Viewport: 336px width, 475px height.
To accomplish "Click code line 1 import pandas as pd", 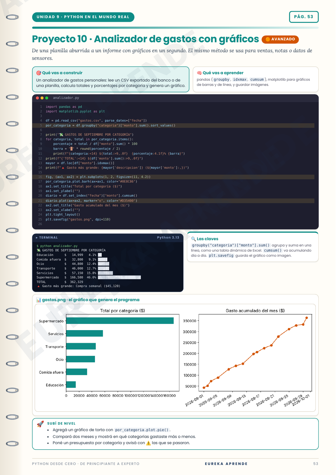I will [x=64, y=107].
